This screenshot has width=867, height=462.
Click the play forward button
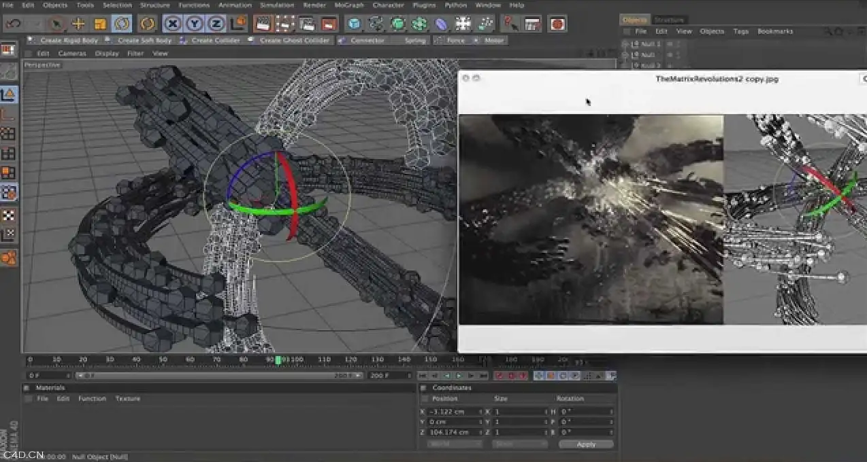pyautogui.click(x=459, y=376)
